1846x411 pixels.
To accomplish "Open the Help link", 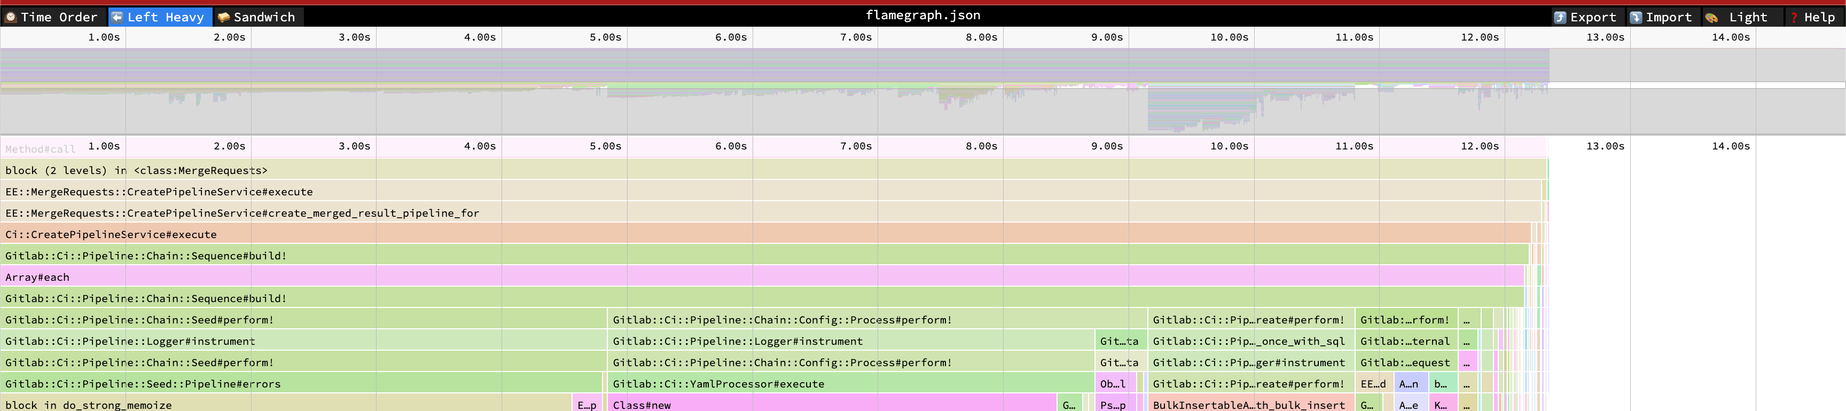I will pyautogui.click(x=1819, y=17).
